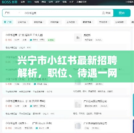
Task: Expand the 薪资待遇 filter dropdown
Action: [x=88, y=22]
